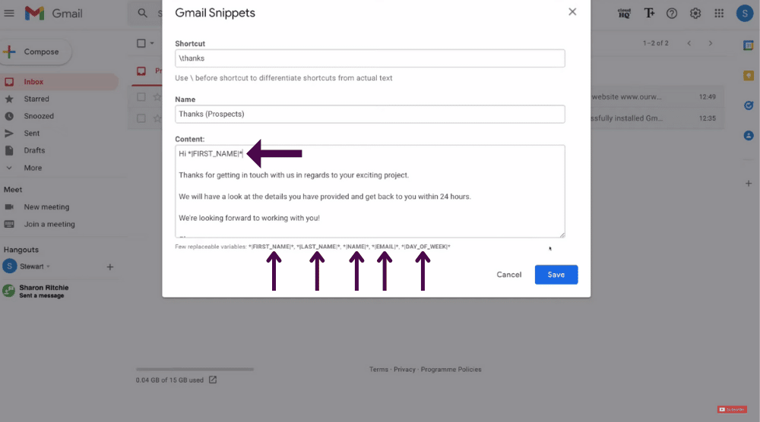
Task: Cancel the snippet dialog
Action: click(509, 275)
